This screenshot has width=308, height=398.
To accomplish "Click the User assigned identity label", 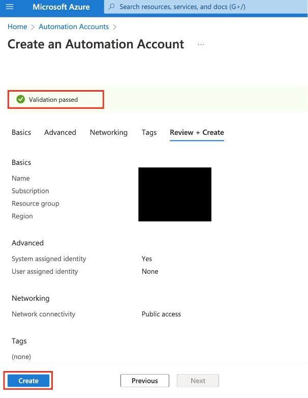I will pos(45,272).
